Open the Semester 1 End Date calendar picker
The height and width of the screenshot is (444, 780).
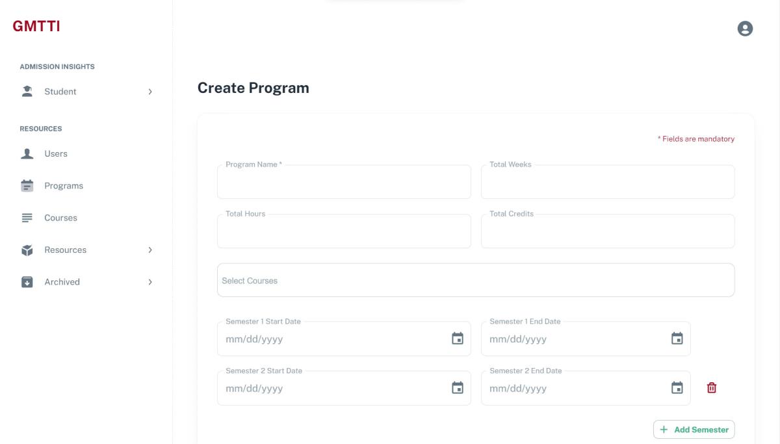677,339
